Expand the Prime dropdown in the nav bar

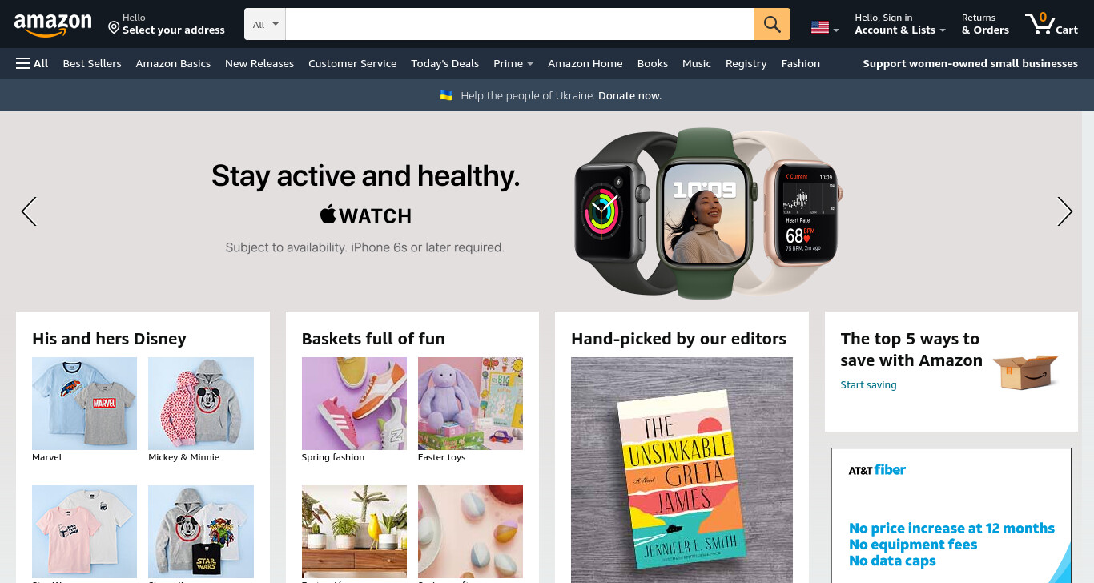[513, 63]
